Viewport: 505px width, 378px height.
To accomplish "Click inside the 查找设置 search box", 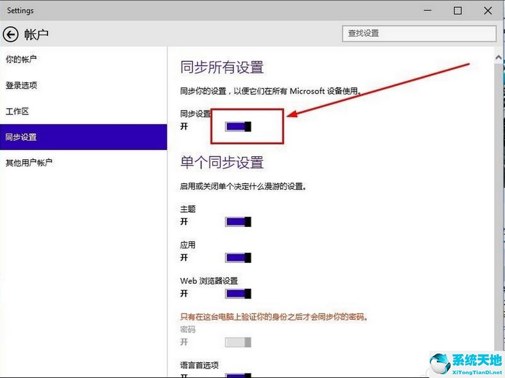I will click(x=419, y=34).
